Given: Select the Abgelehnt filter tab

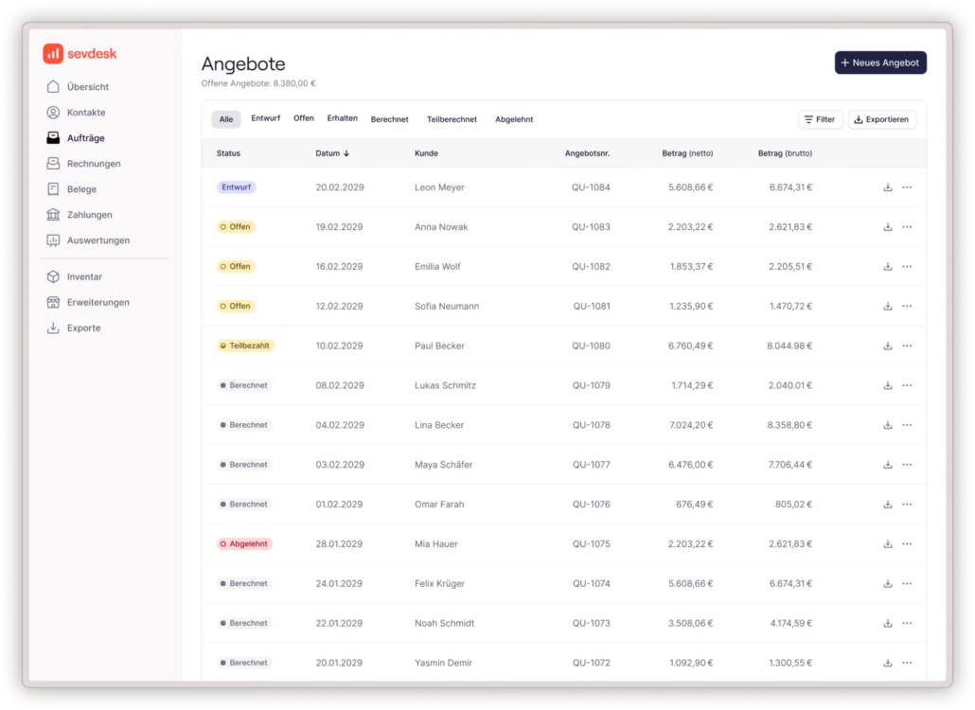Looking at the screenshot, I should click(513, 119).
